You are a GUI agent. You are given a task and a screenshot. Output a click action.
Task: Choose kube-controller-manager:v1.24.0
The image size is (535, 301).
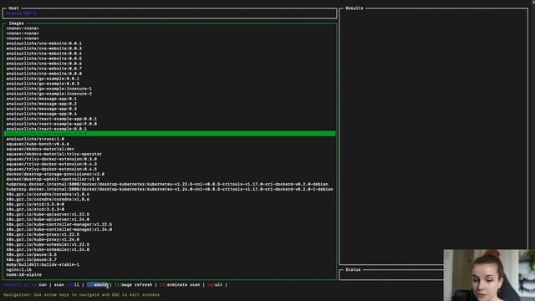(59, 229)
